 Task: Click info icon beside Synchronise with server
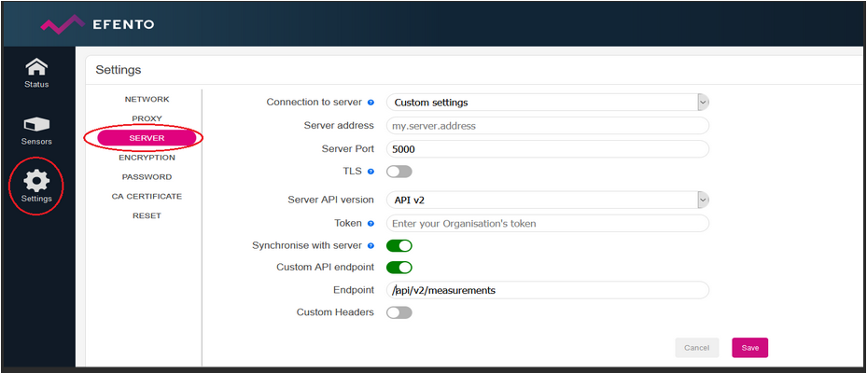[x=371, y=246]
